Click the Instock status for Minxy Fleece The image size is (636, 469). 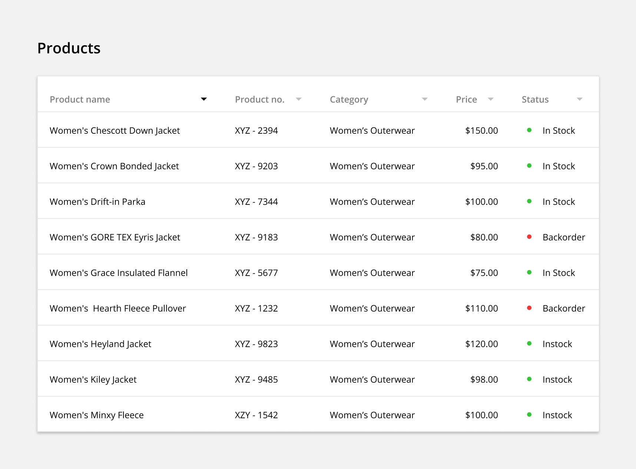(x=557, y=415)
